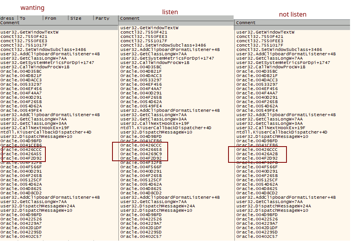Click the Comment header under 'not listen' label
Viewport: 352px width, 241px height.
point(246,23)
